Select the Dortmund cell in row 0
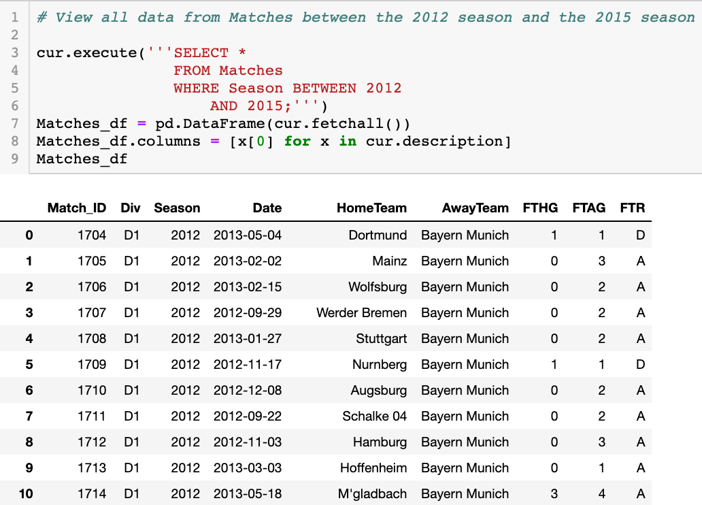The width and height of the screenshot is (702, 505). (x=378, y=235)
